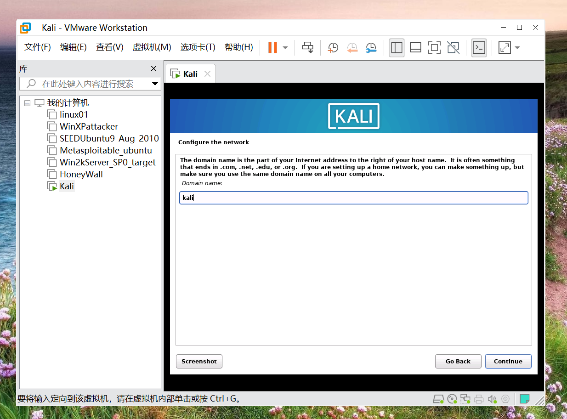Image resolution: width=567 pixels, height=419 pixels.
Task: Open the snapshot manager
Action: [x=371, y=47]
